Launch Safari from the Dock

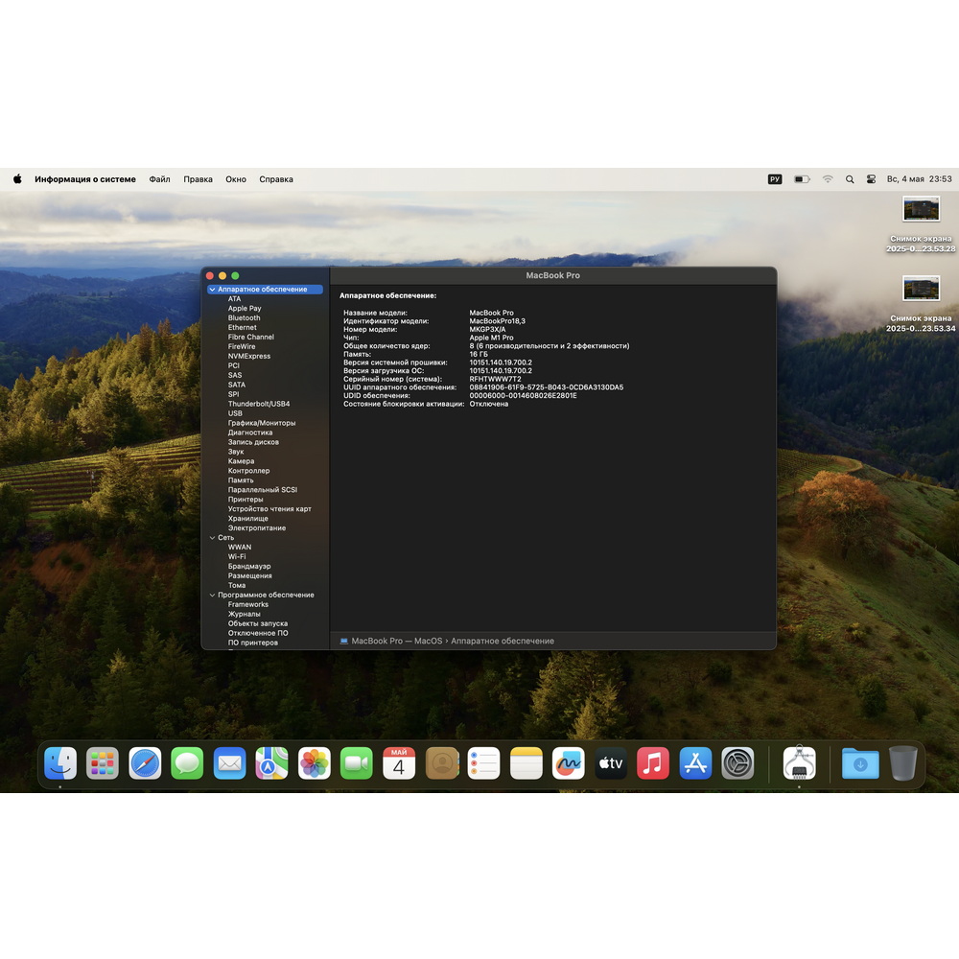click(x=145, y=763)
